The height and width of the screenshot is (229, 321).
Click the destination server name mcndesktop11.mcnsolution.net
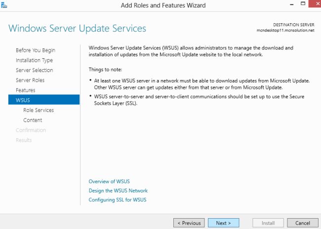coord(285,30)
